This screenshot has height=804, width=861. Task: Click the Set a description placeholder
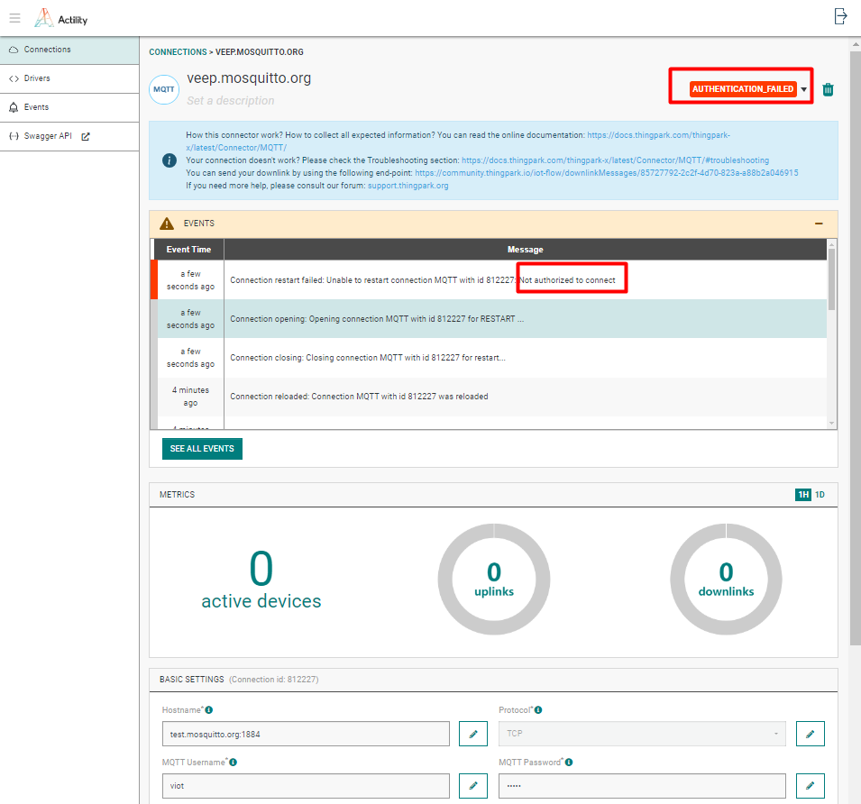tap(231, 100)
